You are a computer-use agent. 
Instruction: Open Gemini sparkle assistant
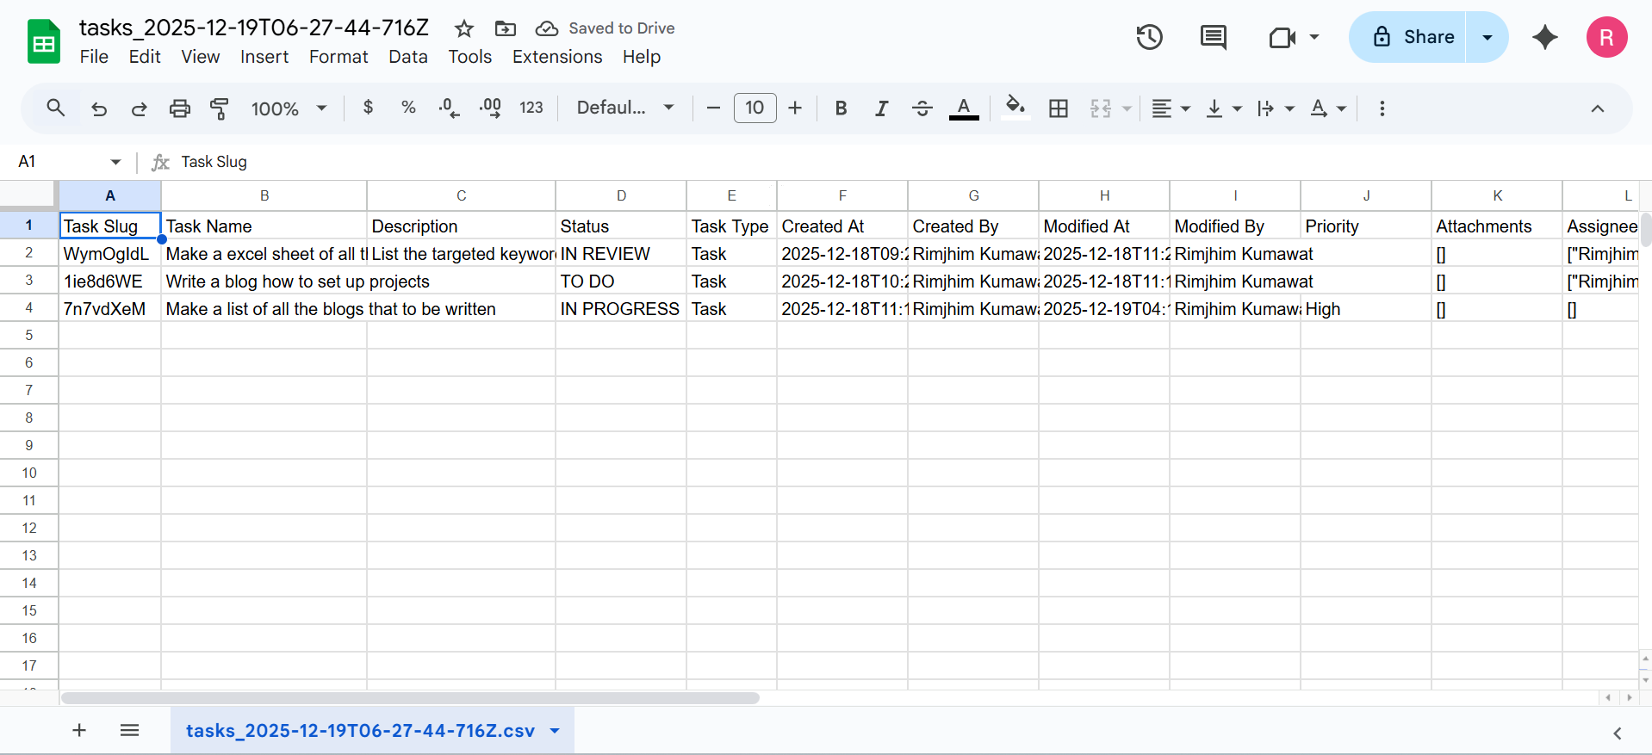pyautogui.click(x=1545, y=37)
